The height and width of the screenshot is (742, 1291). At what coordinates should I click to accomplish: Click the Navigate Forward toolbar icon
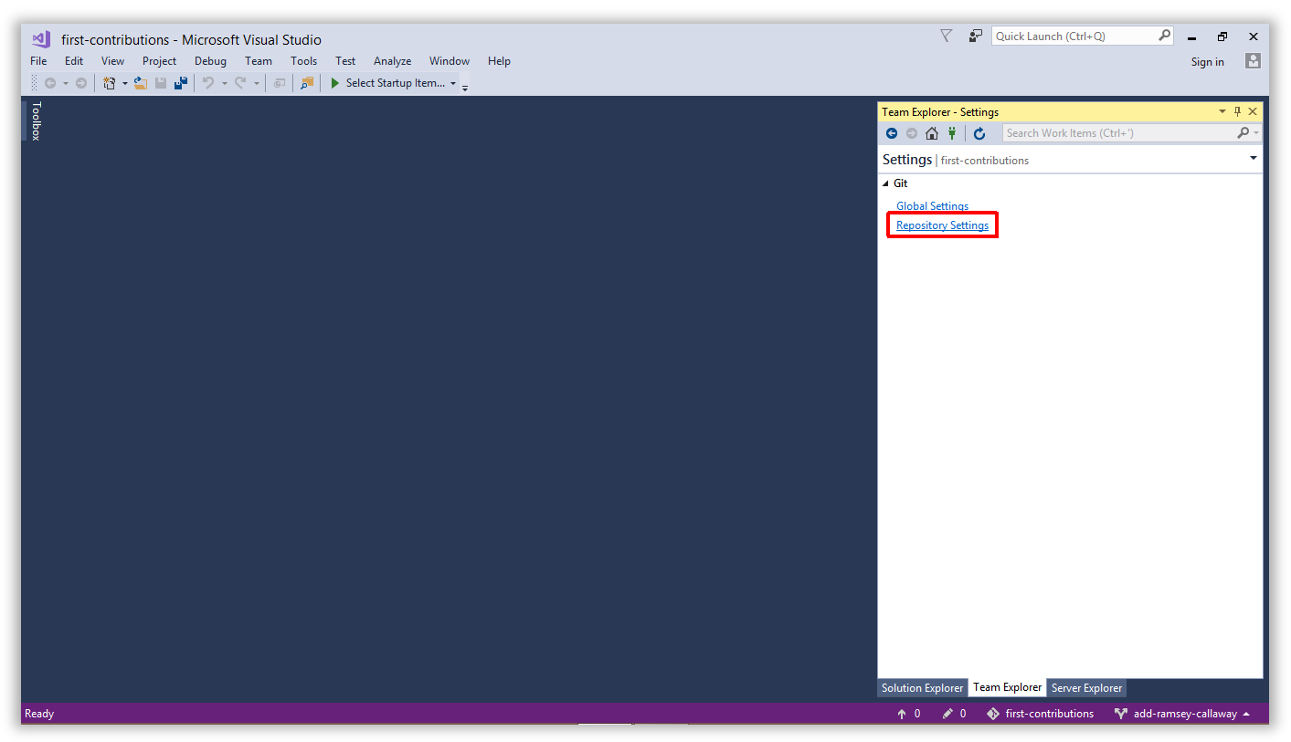[81, 83]
